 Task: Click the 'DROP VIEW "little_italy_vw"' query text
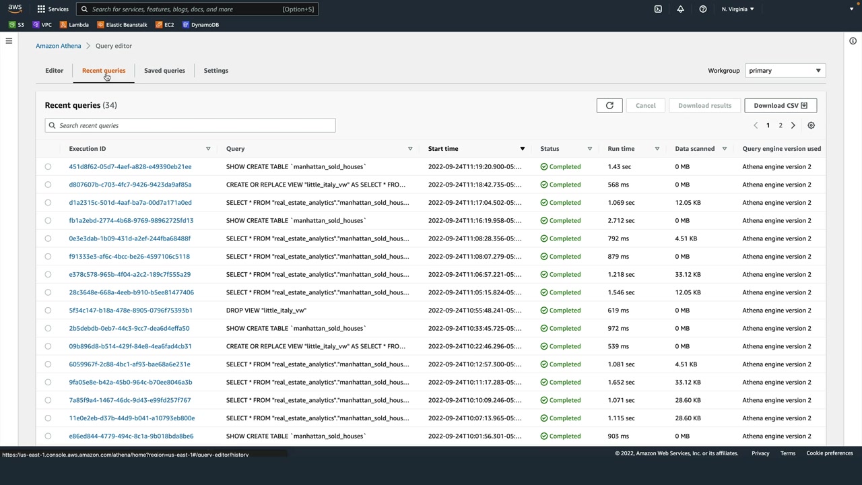point(266,311)
